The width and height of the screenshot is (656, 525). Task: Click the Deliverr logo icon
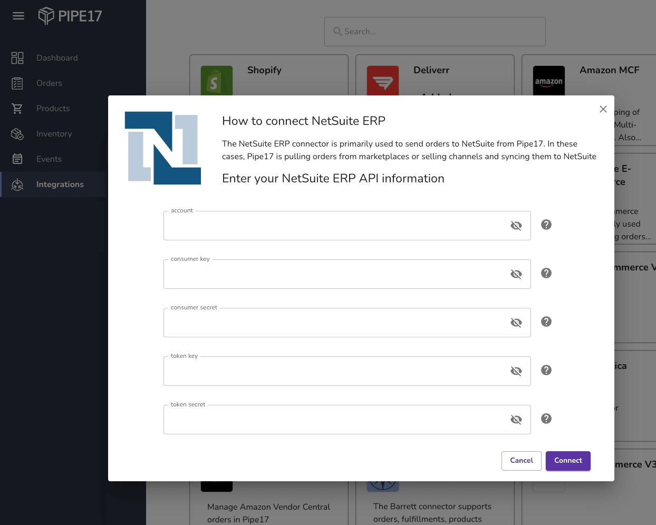click(383, 81)
